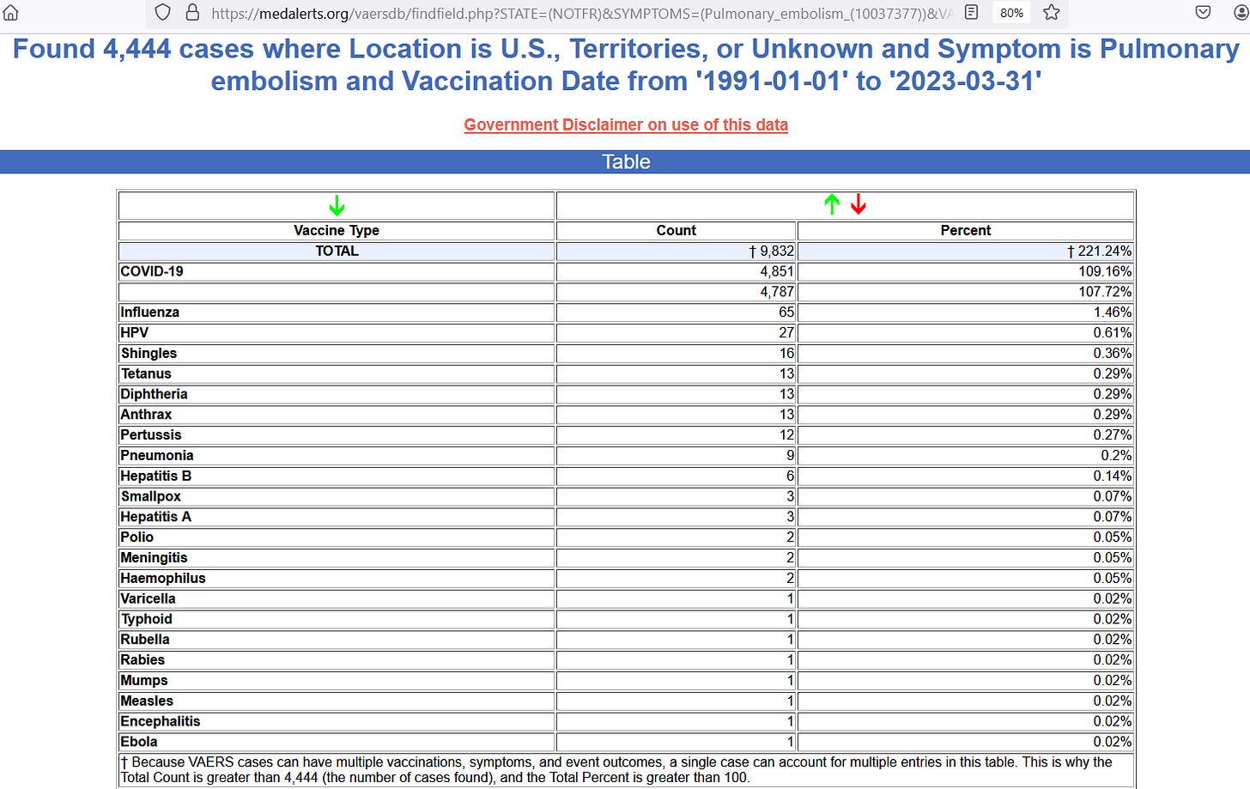Viewport: 1250px width, 789px height.
Task: Click the count value 4,787
Action: [x=777, y=292]
